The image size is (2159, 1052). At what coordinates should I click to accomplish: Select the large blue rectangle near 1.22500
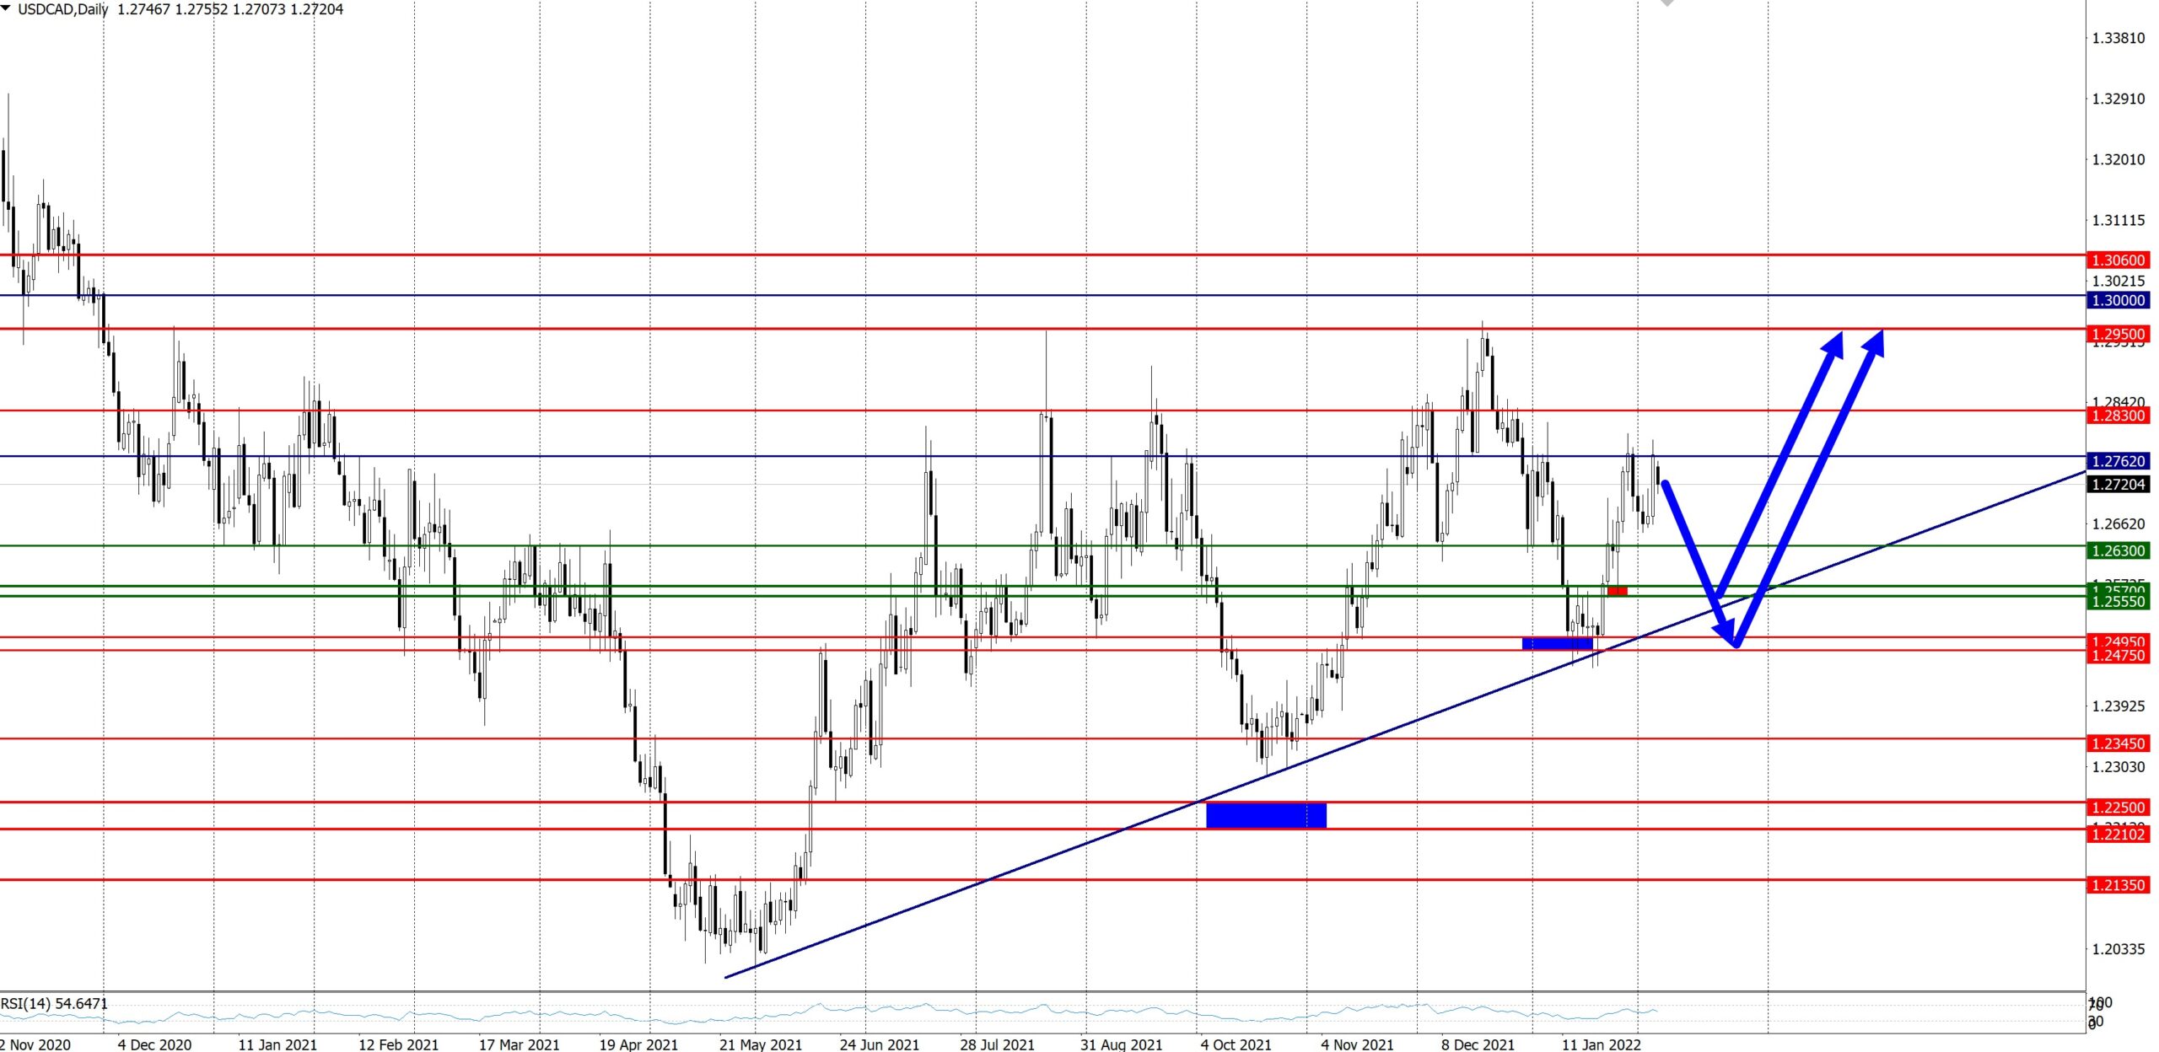(1266, 815)
